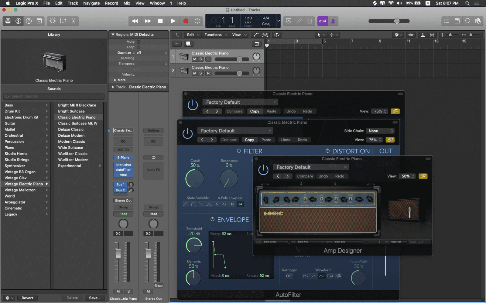This screenshot has height=303, width=486.
Task: Open Amp Designer Factory Default preset menu
Action: [x=311, y=167]
